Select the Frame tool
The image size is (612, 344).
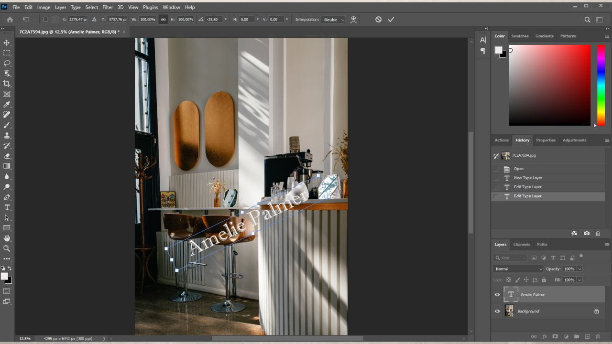point(7,94)
